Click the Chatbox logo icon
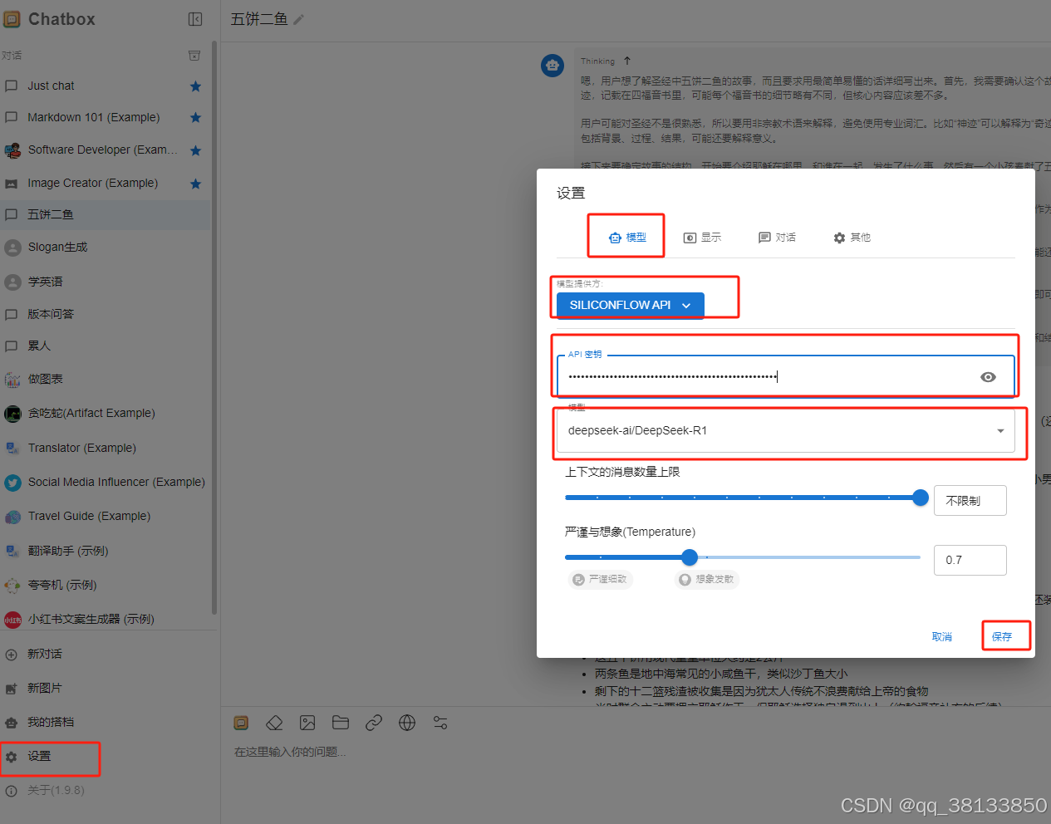The height and width of the screenshot is (824, 1051). click(11, 19)
